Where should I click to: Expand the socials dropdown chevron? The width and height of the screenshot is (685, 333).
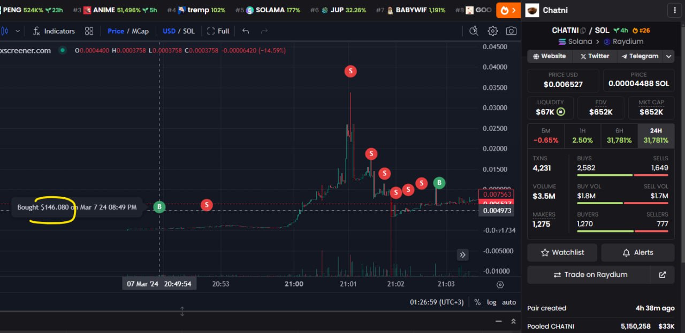pos(668,56)
